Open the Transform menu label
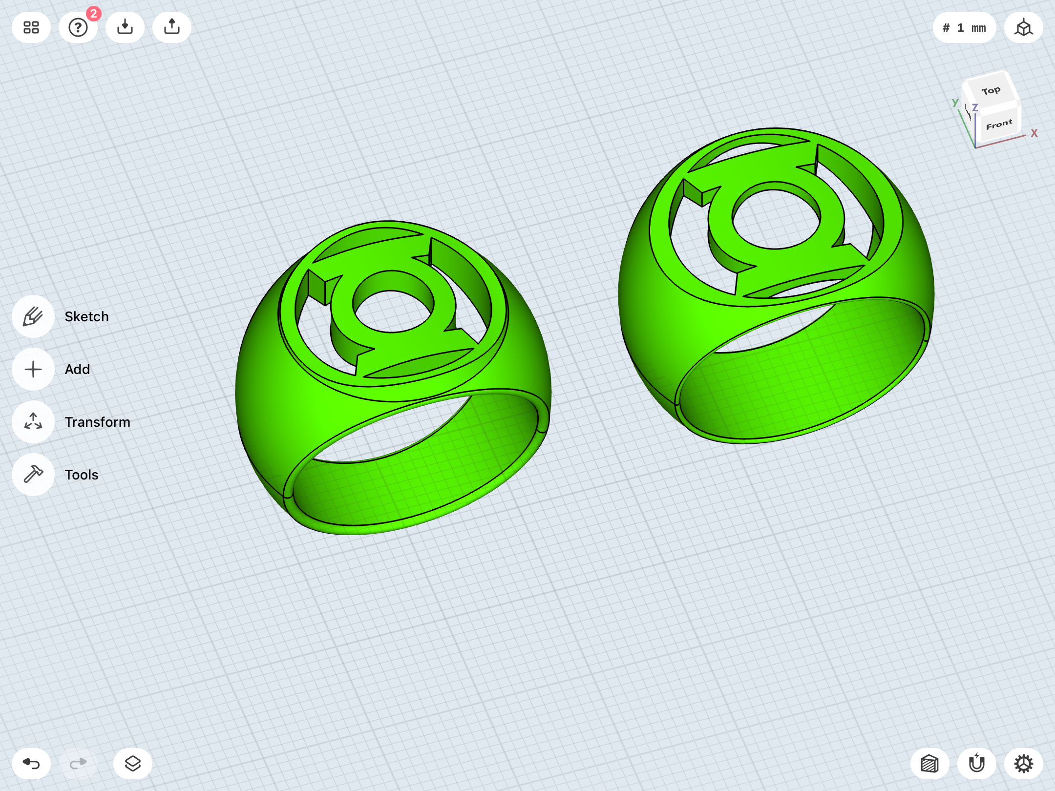1055x791 pixels. click(98, 422)
